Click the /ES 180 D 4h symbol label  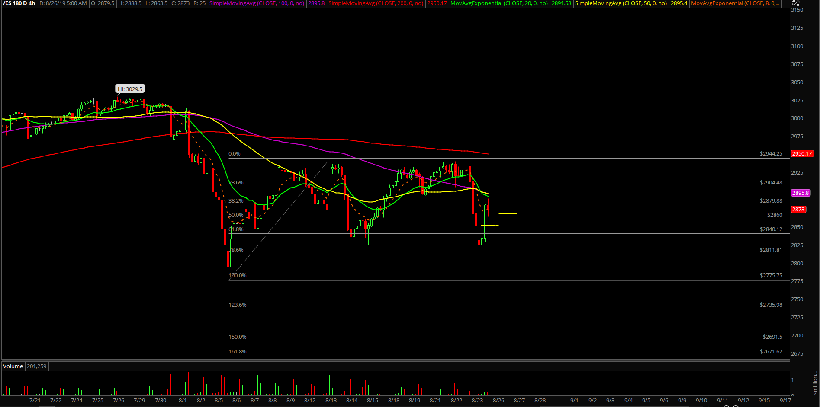[19, 3]
